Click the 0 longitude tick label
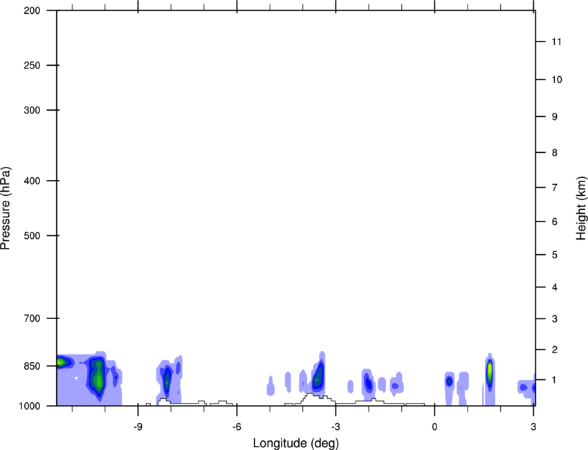Screen dimensions: 588x450 point(434,426)
